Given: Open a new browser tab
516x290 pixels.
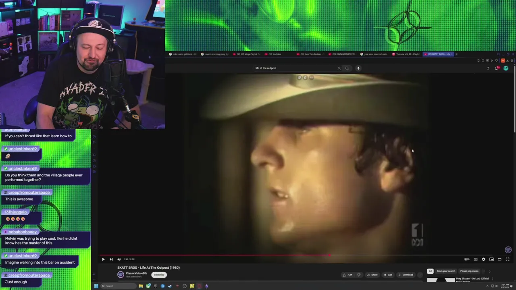Looking at the screenshot, I should [456, 54].
